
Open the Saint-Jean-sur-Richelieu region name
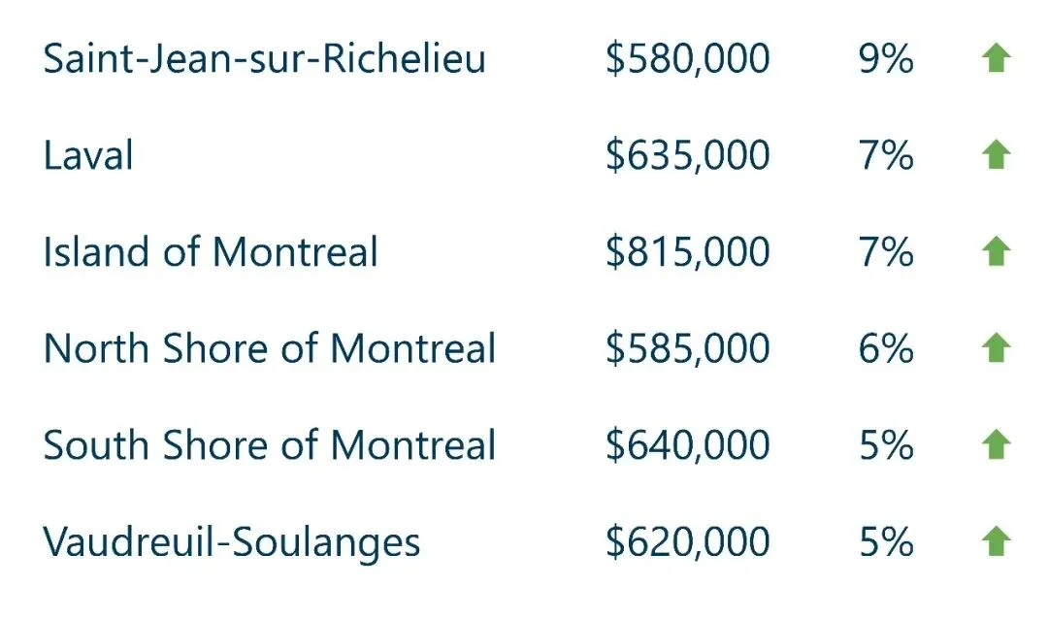[x=264, y=59]
